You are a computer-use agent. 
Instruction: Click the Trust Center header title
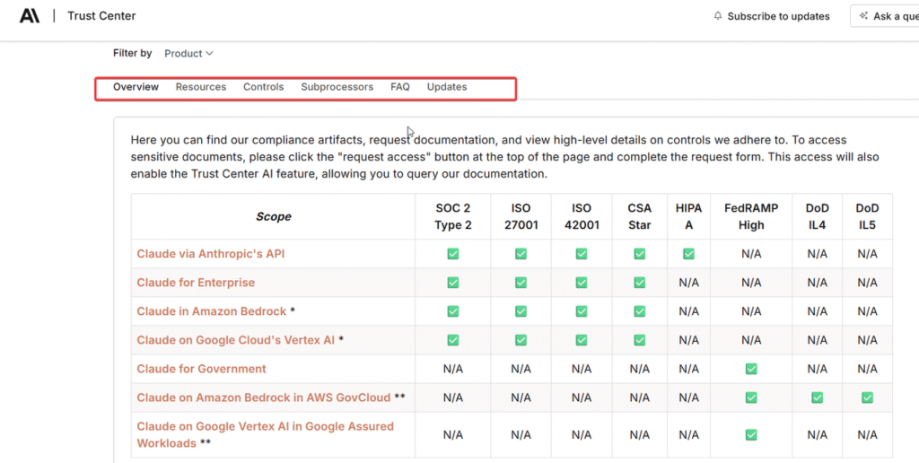[101, 16]
